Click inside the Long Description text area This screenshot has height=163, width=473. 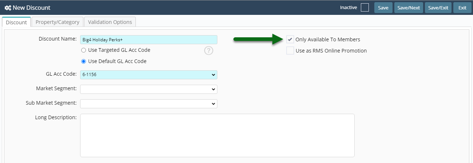coord(217,135)
